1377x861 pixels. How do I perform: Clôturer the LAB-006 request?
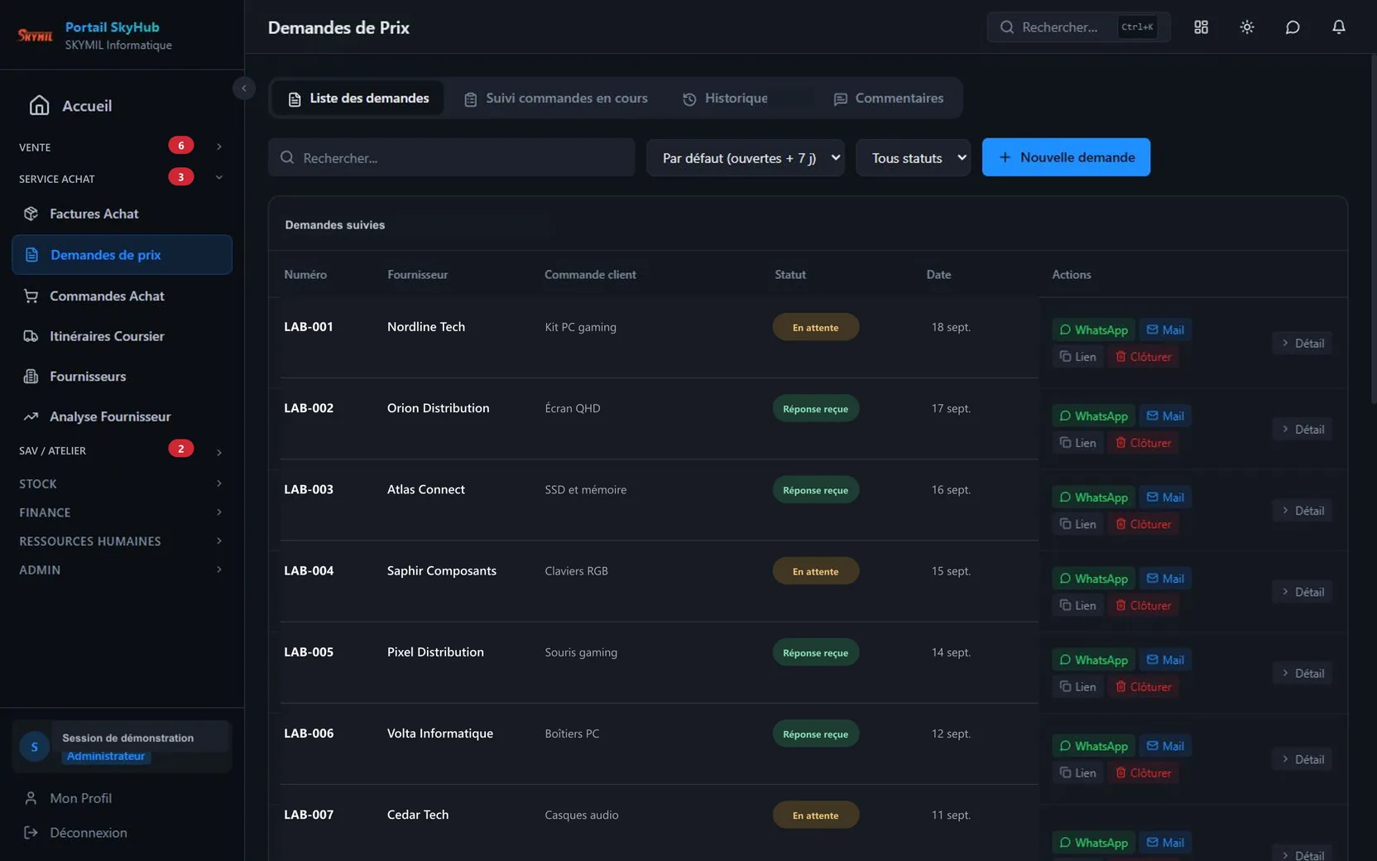pos(1143,772)
